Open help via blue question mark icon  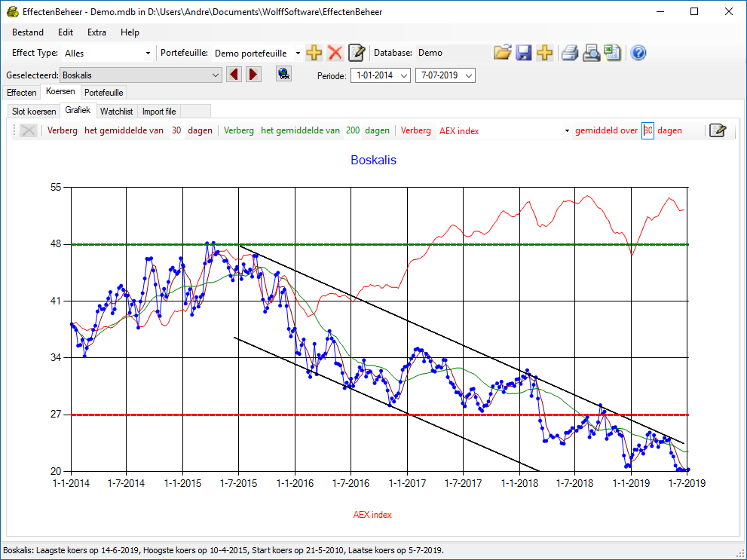tap(638, 53)
